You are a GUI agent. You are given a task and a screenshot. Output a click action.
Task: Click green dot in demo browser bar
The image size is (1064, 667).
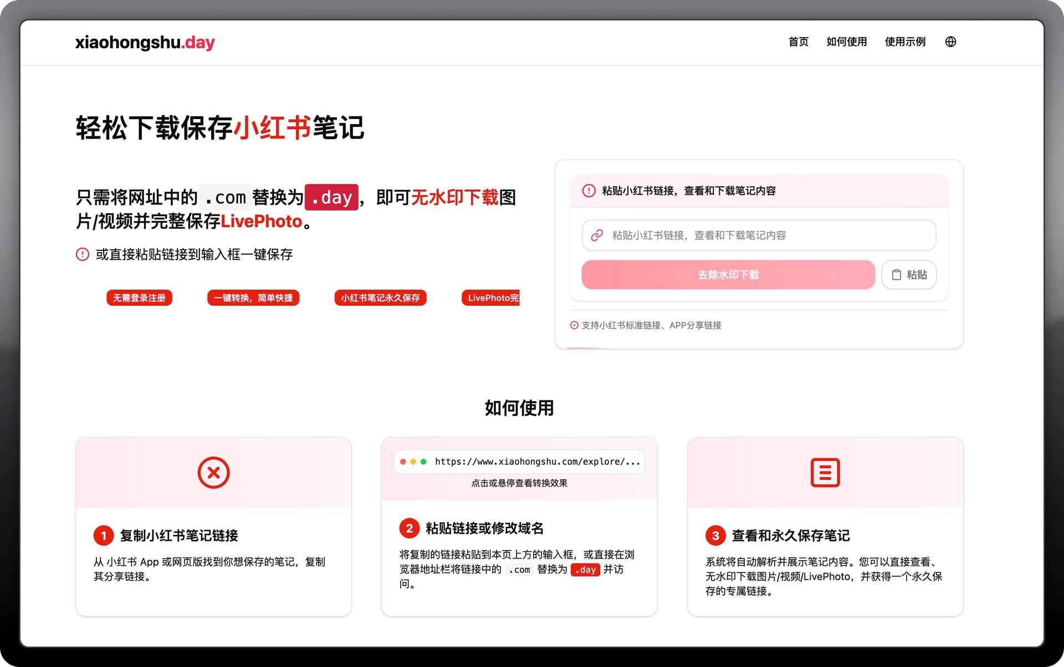423,461
